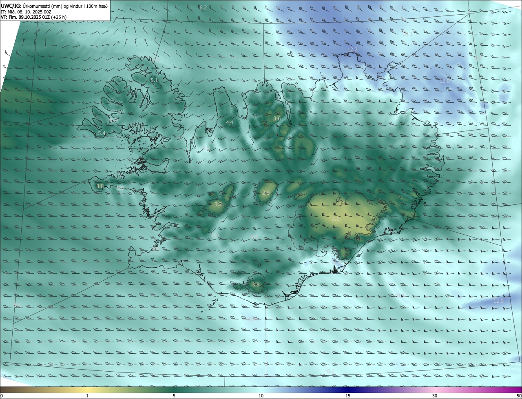This screenshot has width=522, height=399.
Task: Click the 3.8 value label
Action: tap(100, 186)
